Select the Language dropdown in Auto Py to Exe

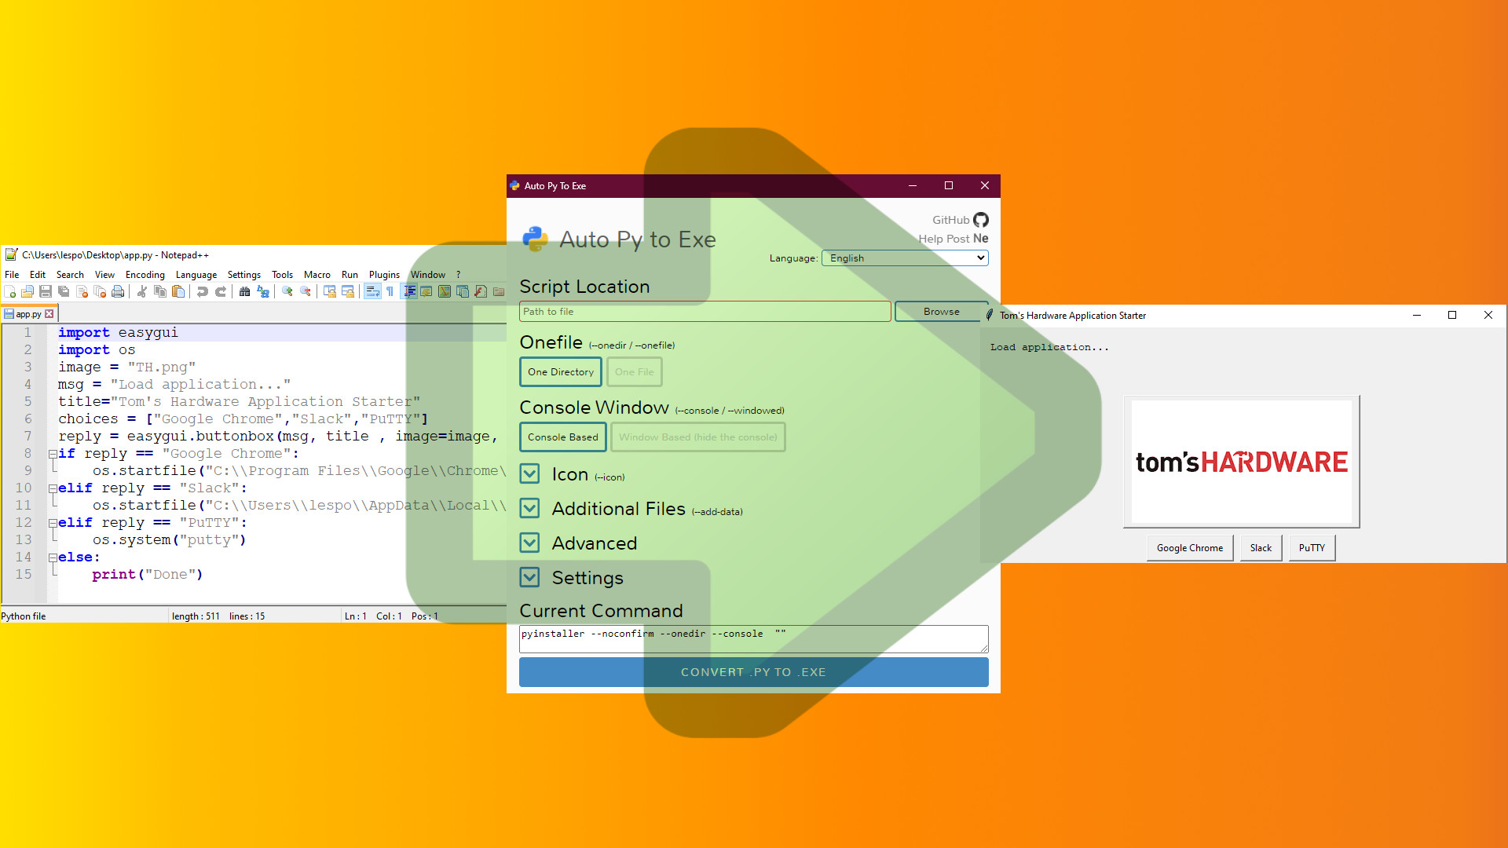click(904, 258)
